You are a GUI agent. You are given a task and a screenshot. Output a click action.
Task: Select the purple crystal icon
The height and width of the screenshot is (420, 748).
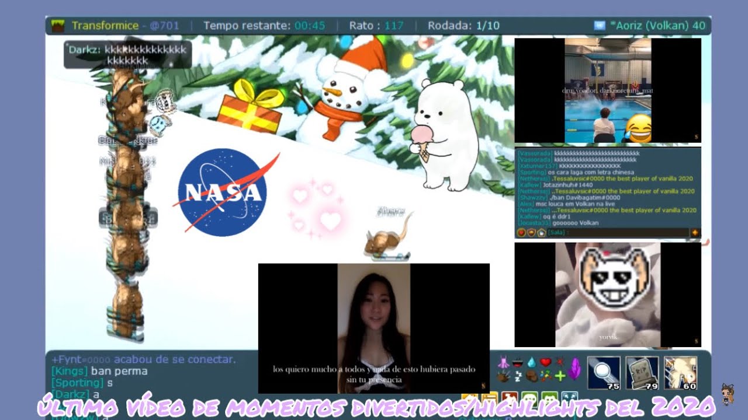[x=575, y=369]
